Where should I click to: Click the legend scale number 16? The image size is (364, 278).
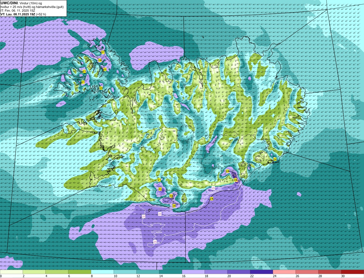183,276
